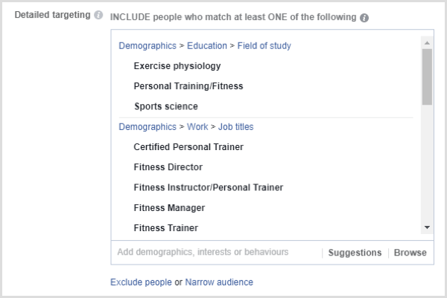Viewport: 447px width, 298px height.
Task: Click the Exclude people link
Action: pyautogui.click(x=140, y=282)
